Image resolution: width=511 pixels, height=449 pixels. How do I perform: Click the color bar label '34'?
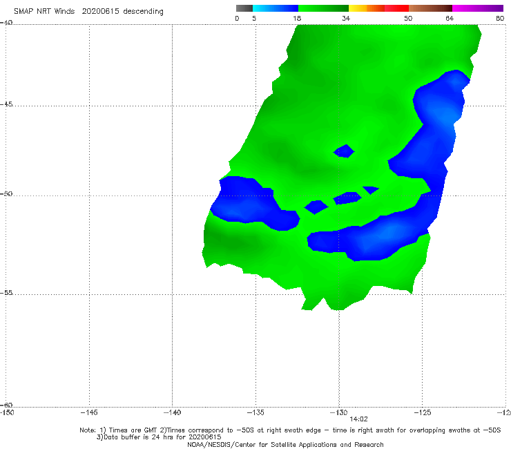346,19
